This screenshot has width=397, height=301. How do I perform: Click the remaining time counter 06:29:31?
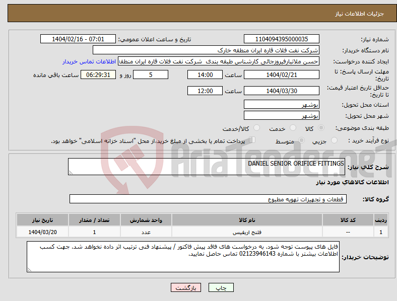pos(98,74)
